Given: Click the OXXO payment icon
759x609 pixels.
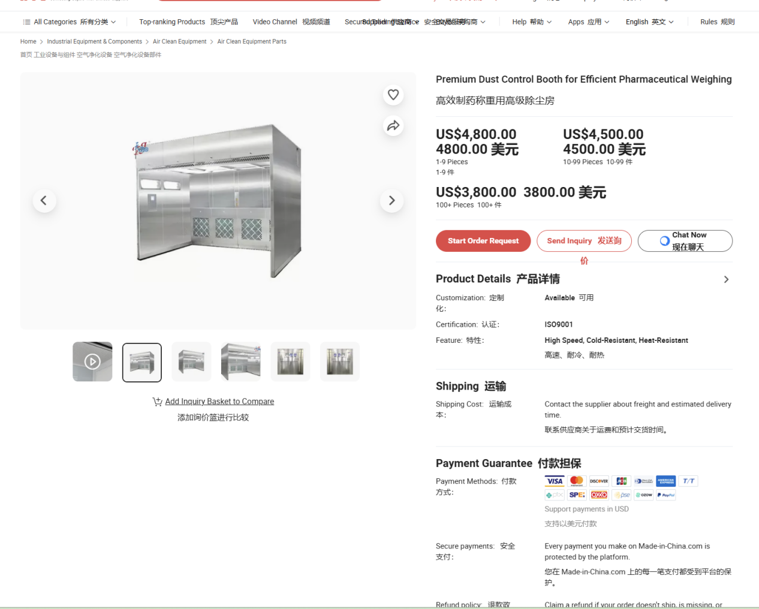Looking at the screenshot, I should pyautogui.click(x=599, y=495).
